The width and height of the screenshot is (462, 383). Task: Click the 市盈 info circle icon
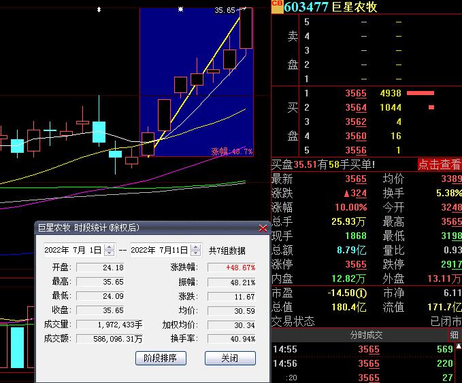pyautogui.click(x=363, y=293)
